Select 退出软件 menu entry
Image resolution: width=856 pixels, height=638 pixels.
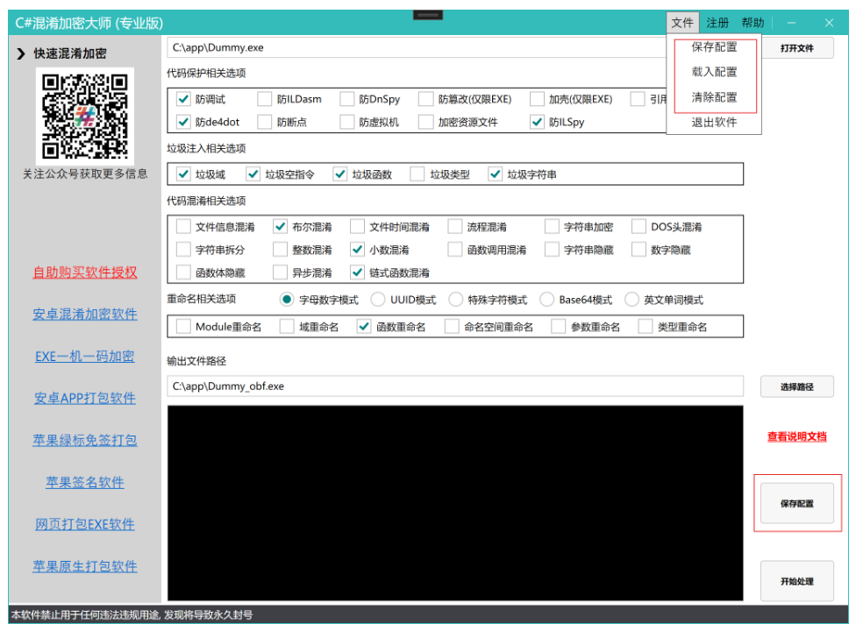click(714, 122)
